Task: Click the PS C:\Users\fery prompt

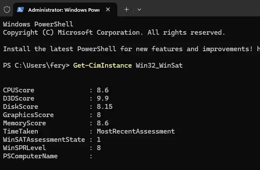Action: 36,65
